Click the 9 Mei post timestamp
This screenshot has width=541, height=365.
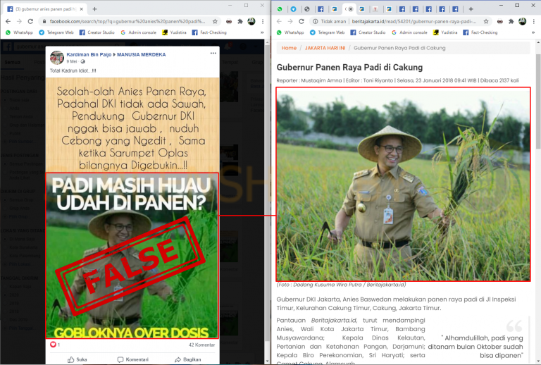(72, 61)
